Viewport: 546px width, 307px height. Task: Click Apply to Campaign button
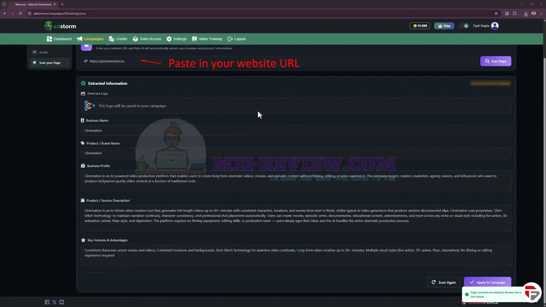tap(487, 283)
